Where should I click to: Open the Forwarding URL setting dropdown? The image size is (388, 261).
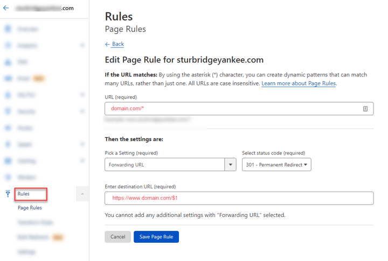[x=170, y=165]
